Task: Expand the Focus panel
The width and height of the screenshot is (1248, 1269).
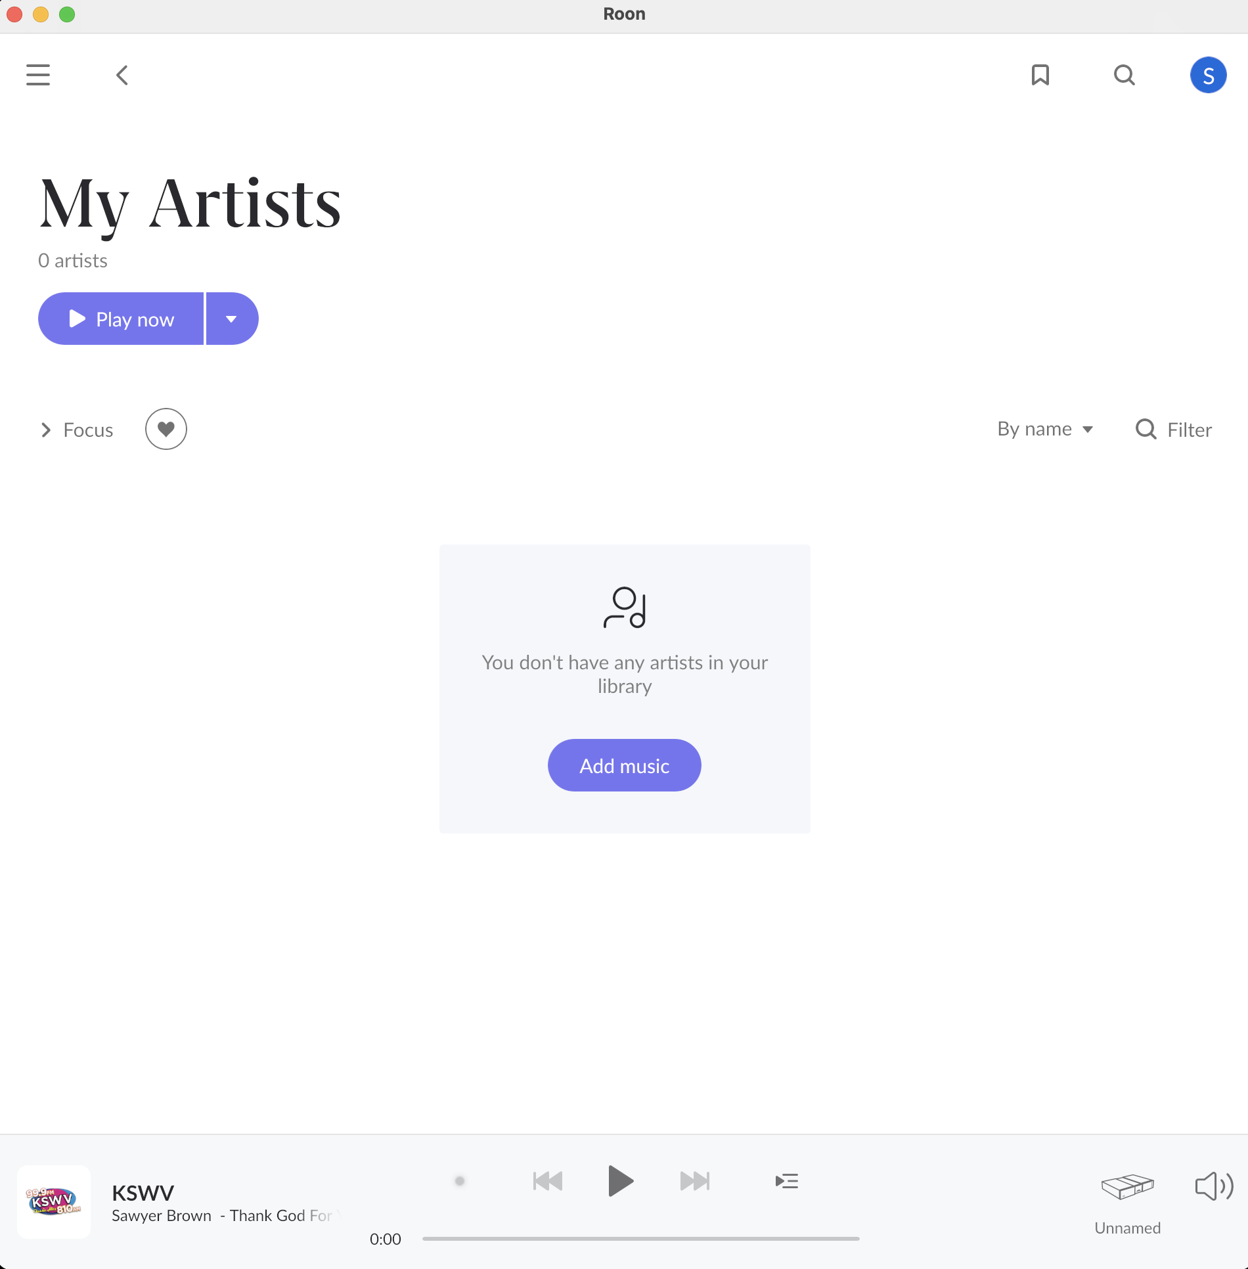Action: pyautogui.click(x=77, y=430)
